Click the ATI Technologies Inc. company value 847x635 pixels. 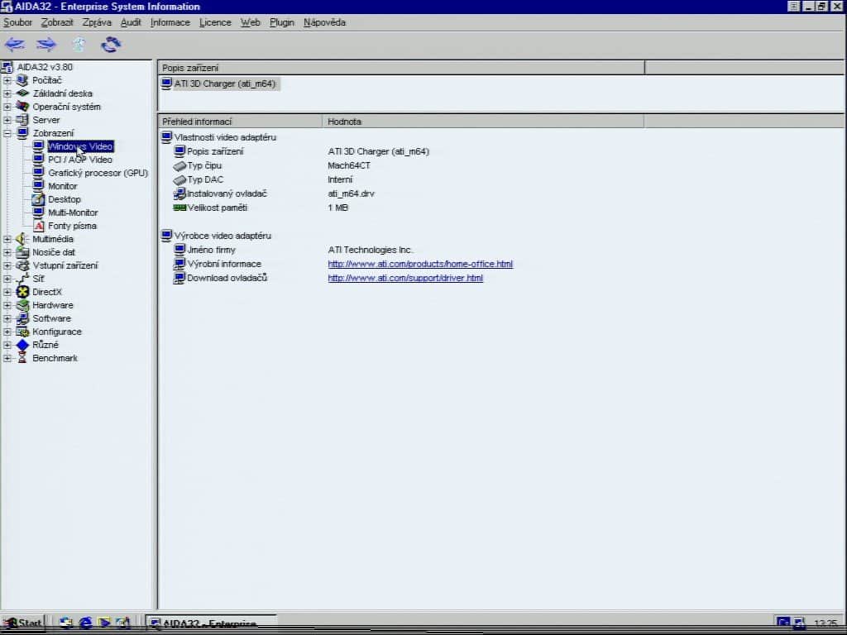[x=370, y=250]
